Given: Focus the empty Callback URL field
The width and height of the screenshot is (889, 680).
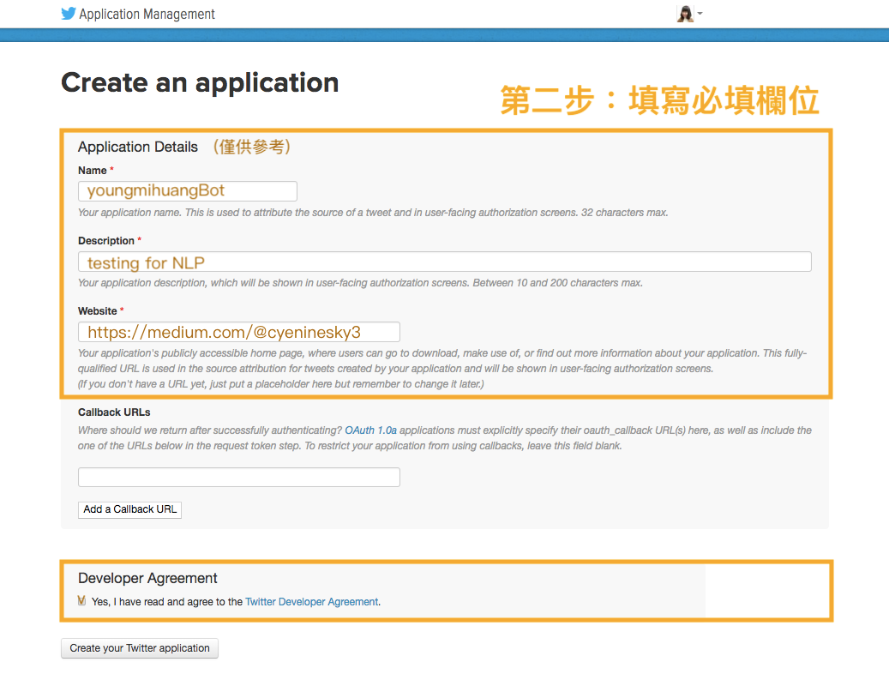Looking at the screenshot, I should 238,477.
